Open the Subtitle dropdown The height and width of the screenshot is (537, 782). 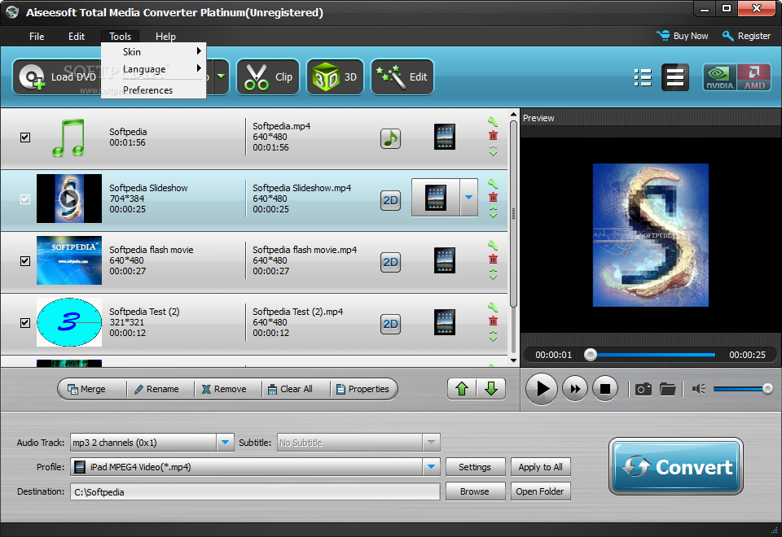pos(432,443)
